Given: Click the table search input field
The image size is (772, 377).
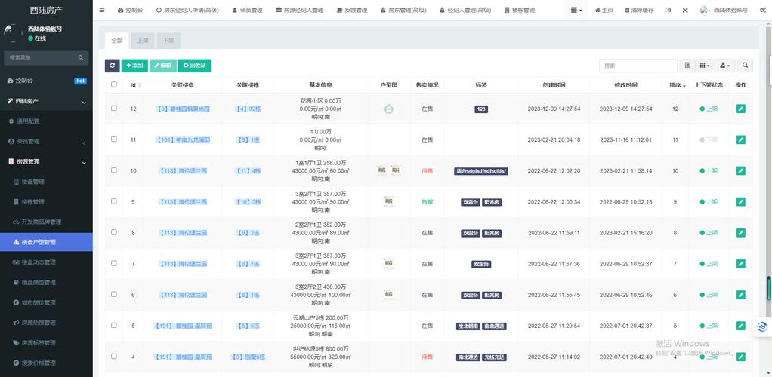Looking at the screenshot, I should [638, 66].
